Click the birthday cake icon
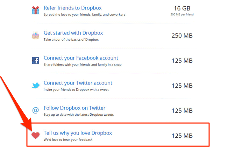This screenshot has height=149, width=228. 35,35
